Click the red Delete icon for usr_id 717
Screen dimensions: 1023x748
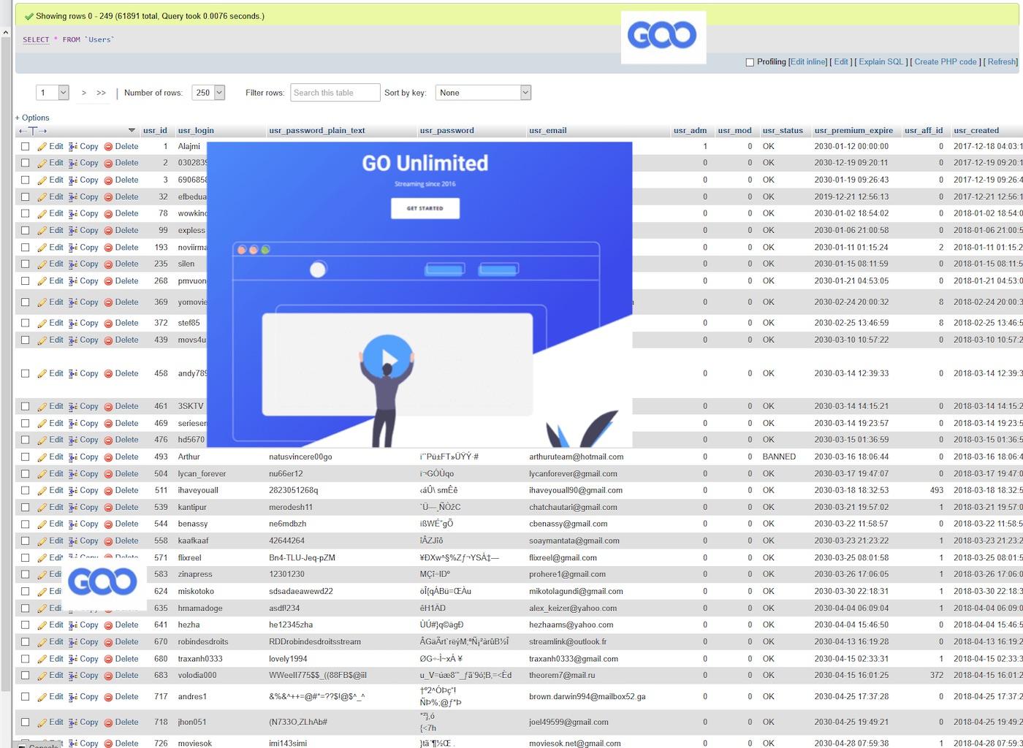(108, 697)
